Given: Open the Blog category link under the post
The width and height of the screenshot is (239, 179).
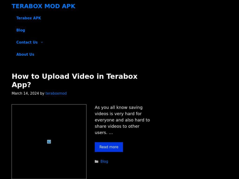Looking at the screenshot, I should (x=104, y=161).
